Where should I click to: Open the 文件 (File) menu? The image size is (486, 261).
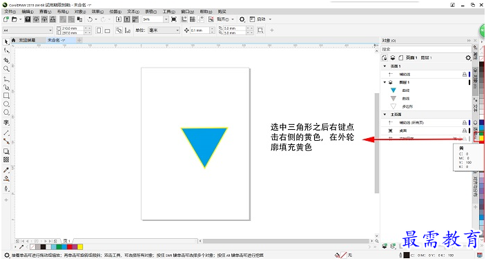10,12
